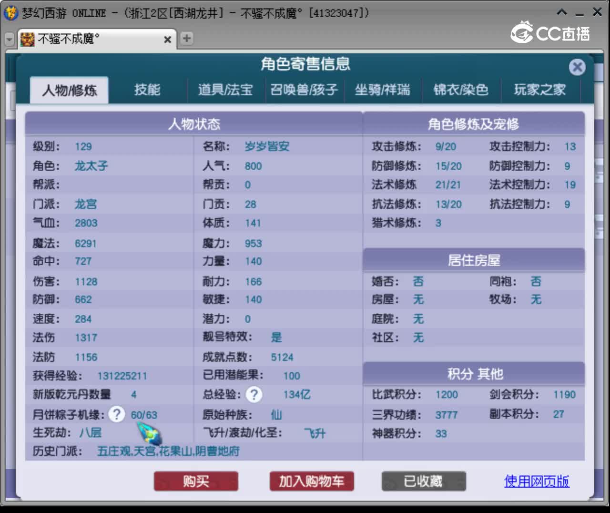Click the 获得经验 value 131225211
The height and width of the screenshot is (513, 610).
(x=122, y=376)
